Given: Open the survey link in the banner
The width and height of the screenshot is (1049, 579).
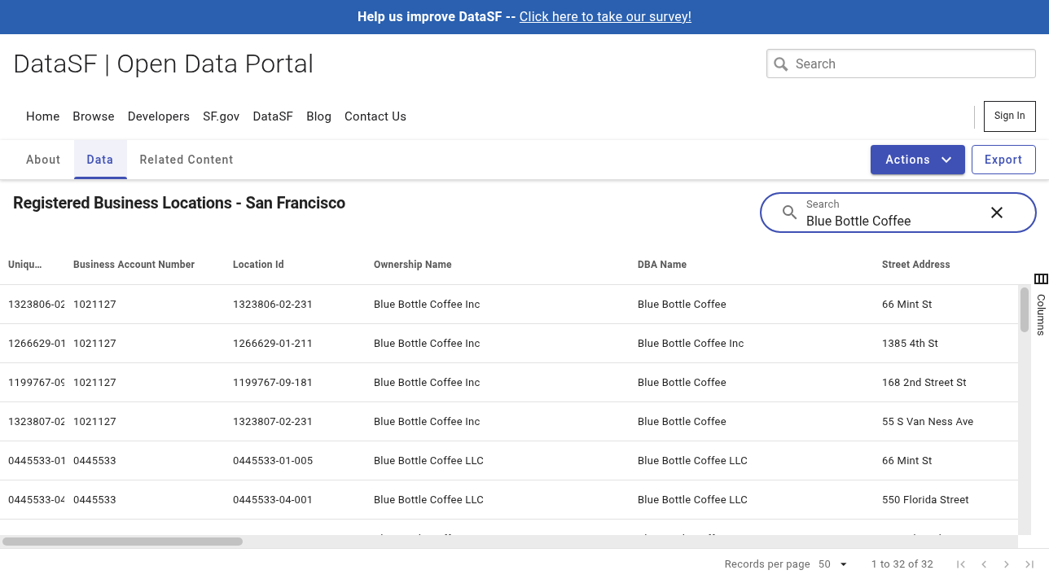Looking at the screenshot, I should (605, 17).
